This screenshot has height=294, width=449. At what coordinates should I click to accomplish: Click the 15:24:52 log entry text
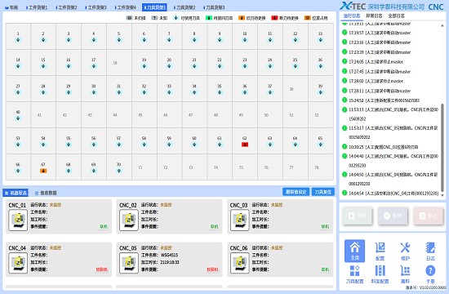384,100
